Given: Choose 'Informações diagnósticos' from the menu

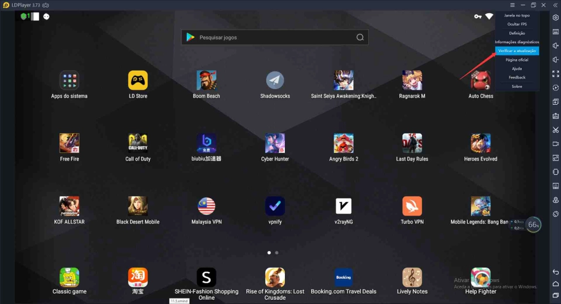Looking at the screenshot, I should pyautogui.click(x=517, y=42).
